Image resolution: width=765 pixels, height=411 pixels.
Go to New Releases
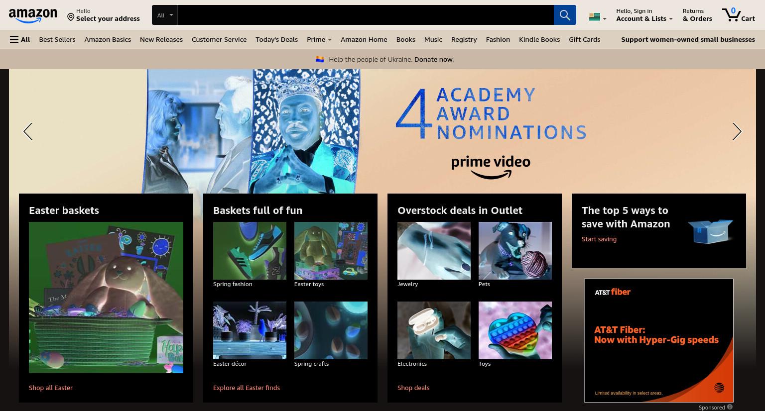[x=161, y=39]
